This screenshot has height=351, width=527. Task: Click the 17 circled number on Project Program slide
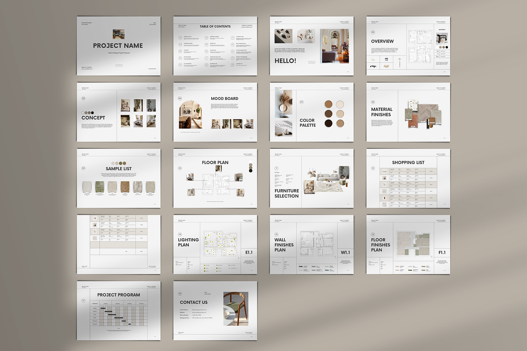(x=83, y=301)
